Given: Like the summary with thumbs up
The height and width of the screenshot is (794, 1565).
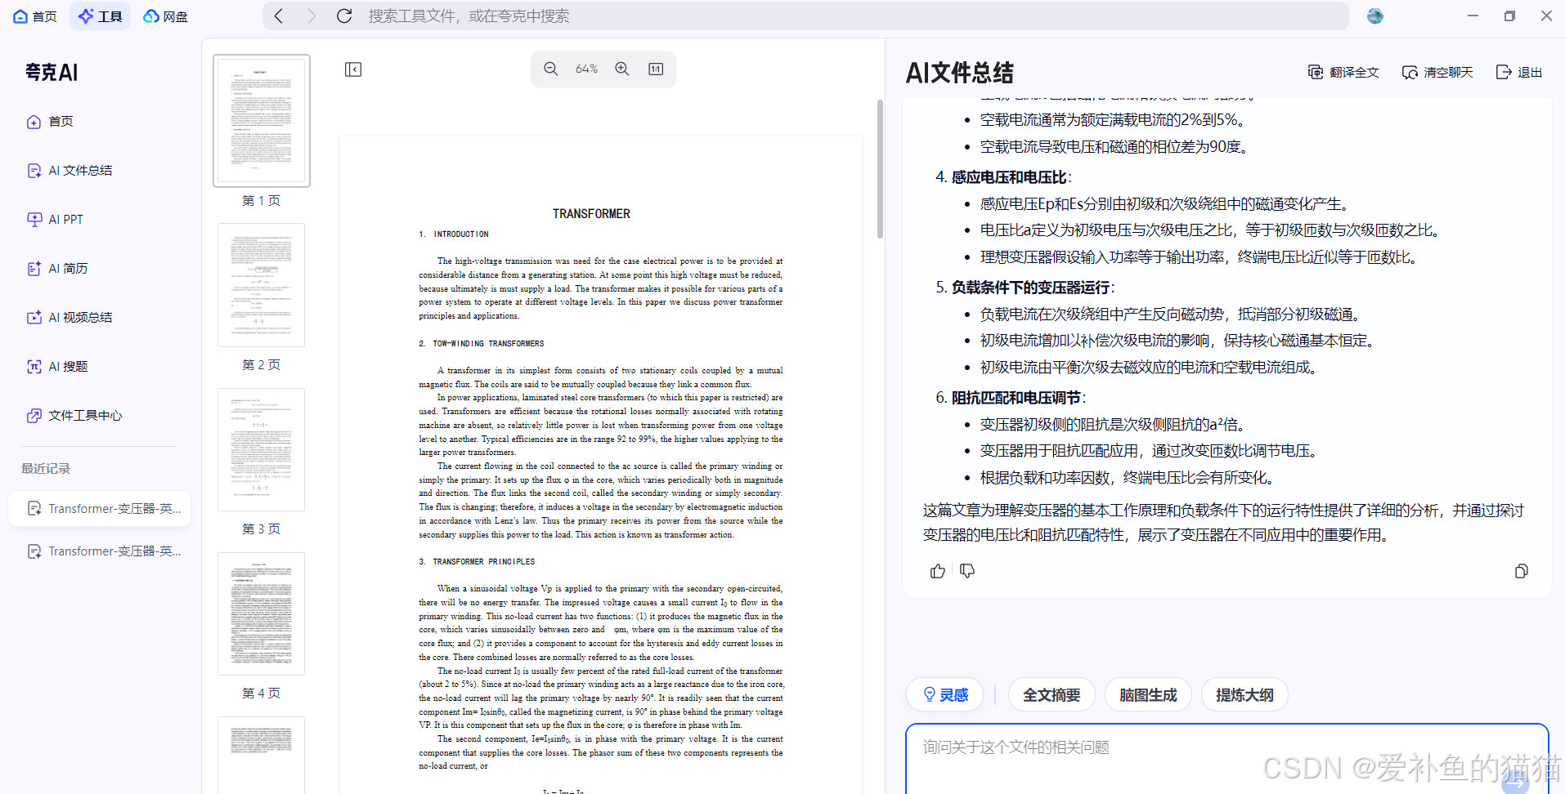Looking at the screenshot, I should tap(938, 571).
